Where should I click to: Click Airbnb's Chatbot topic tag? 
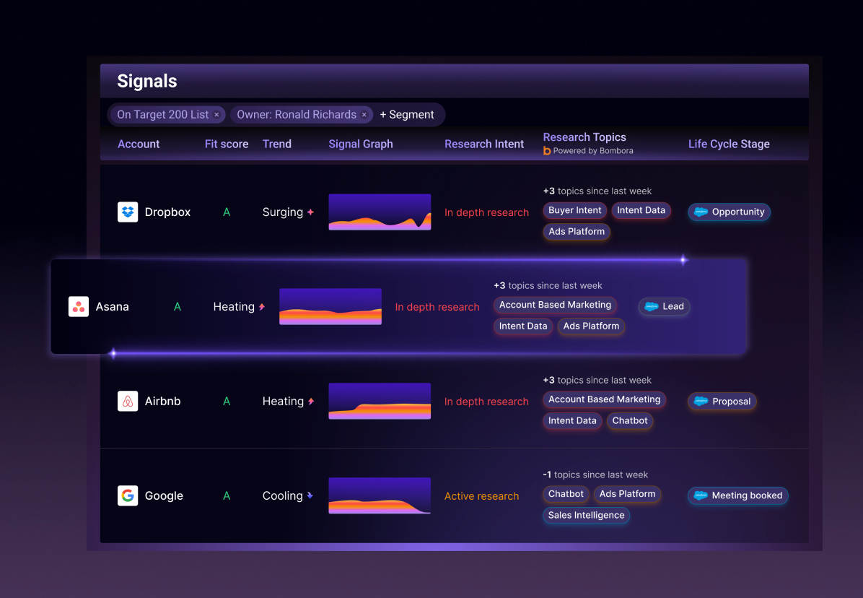[x=630, y=420]
